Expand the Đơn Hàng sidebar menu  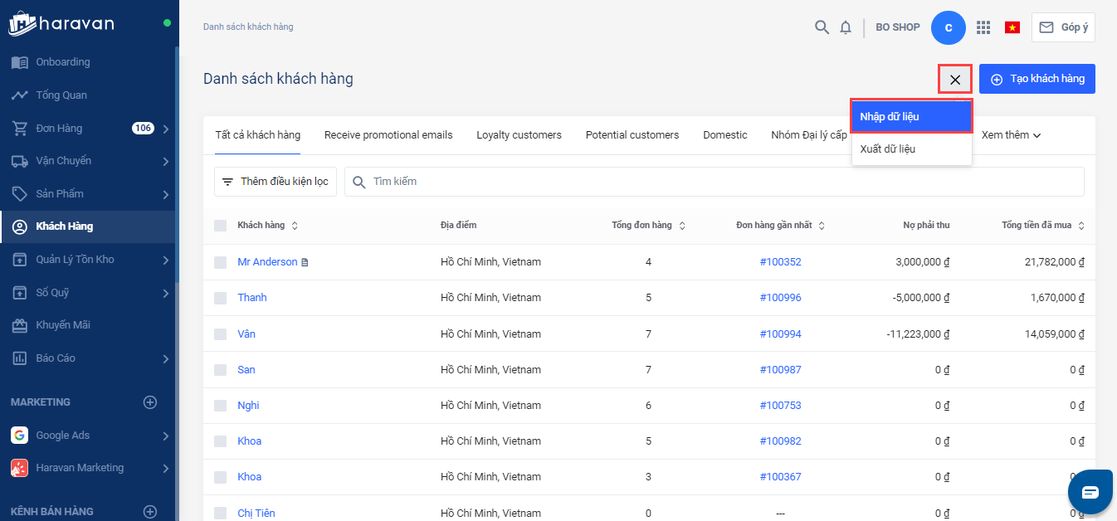click(x=166, y=129)
